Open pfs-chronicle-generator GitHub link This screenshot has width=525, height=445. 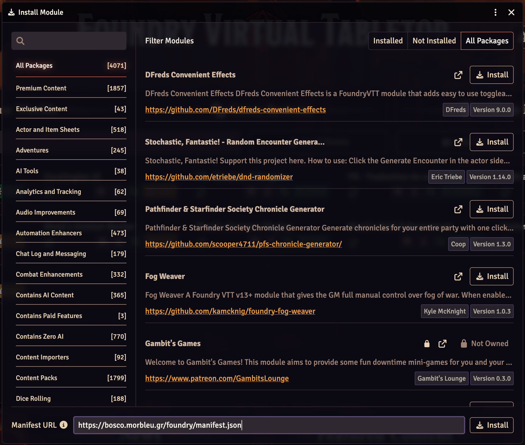click(244, 244)
